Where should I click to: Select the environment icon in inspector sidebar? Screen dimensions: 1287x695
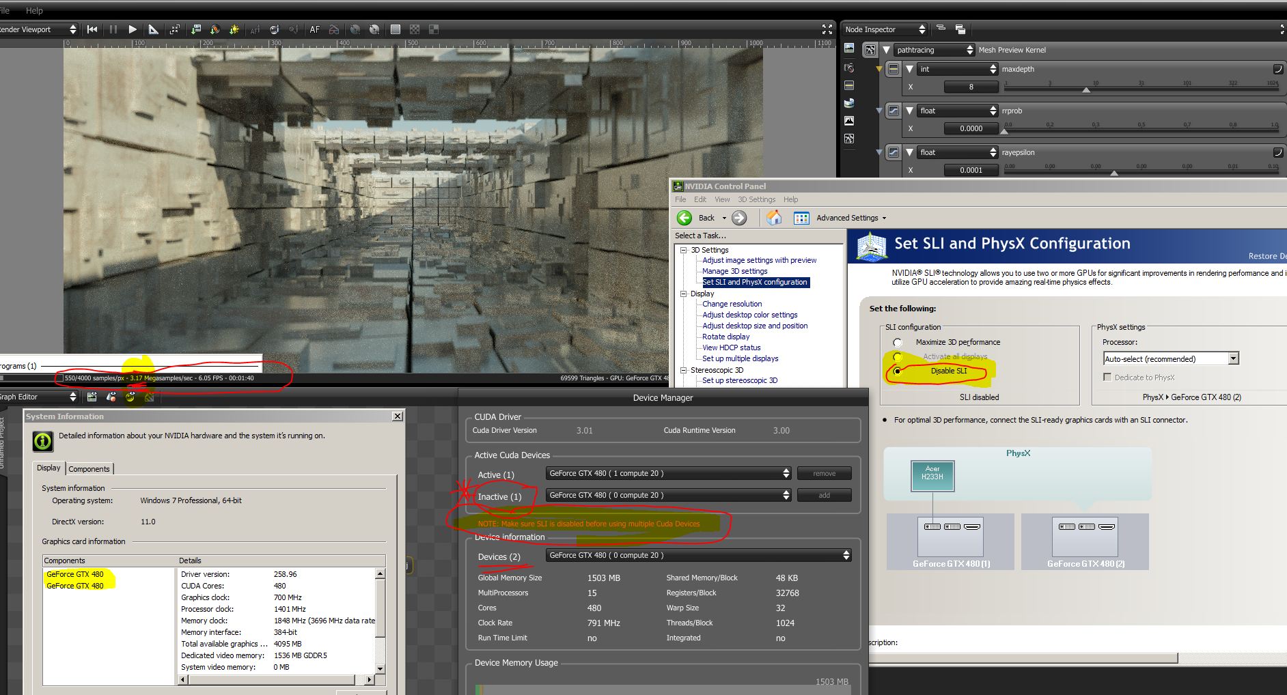(849, 103)
